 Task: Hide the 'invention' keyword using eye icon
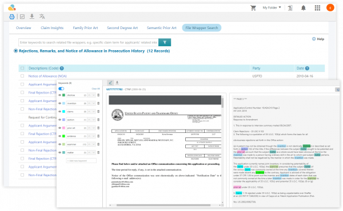pyautogui.click(x=59, y=103)
